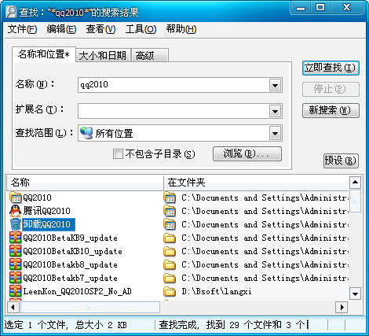This screenshot has height=336, width=369.
Task: Click the location folder icon in QQ2010Betakb8_update row
Action: tap(170, 264)
